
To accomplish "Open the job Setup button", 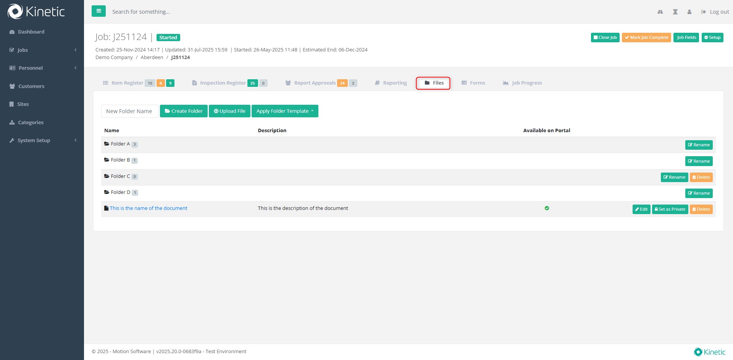I will coord(712,37).
